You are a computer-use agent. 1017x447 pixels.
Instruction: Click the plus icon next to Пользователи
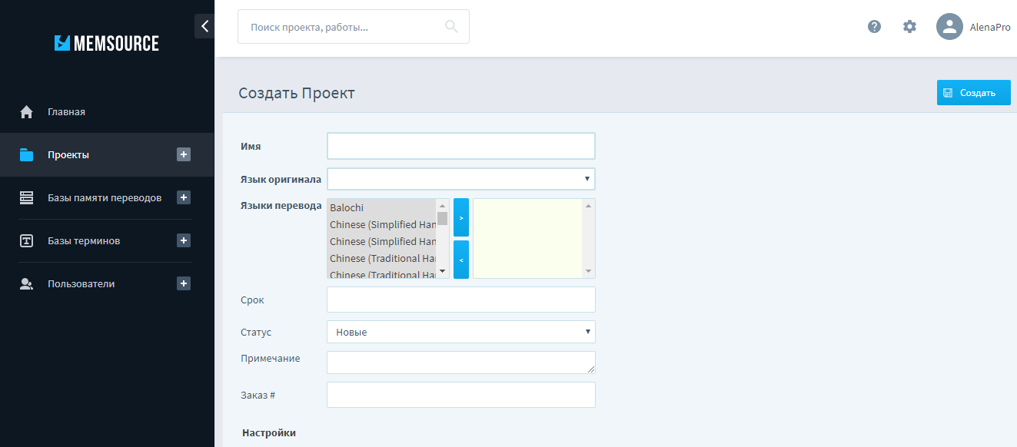click(184, 283)
